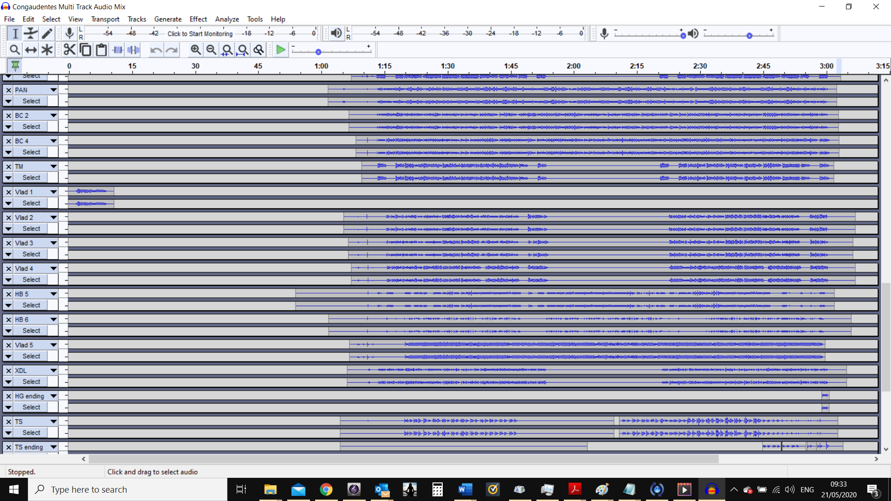This screenshot has height=501, width=891.
Task: Collapse the PAN track with bottom arrow
Action: pyautogui.click(x=8, y=101)
